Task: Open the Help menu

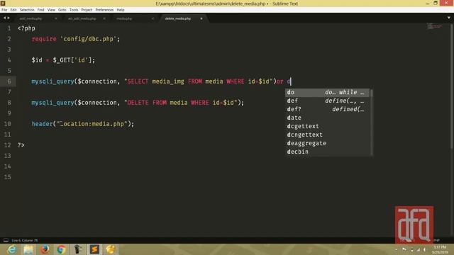Action: 121,10
